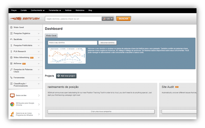Image resolution: width=205 pixels, height=128 pixels.
Task: Click the Adicionar domínio button
Action: click(107, 42)
